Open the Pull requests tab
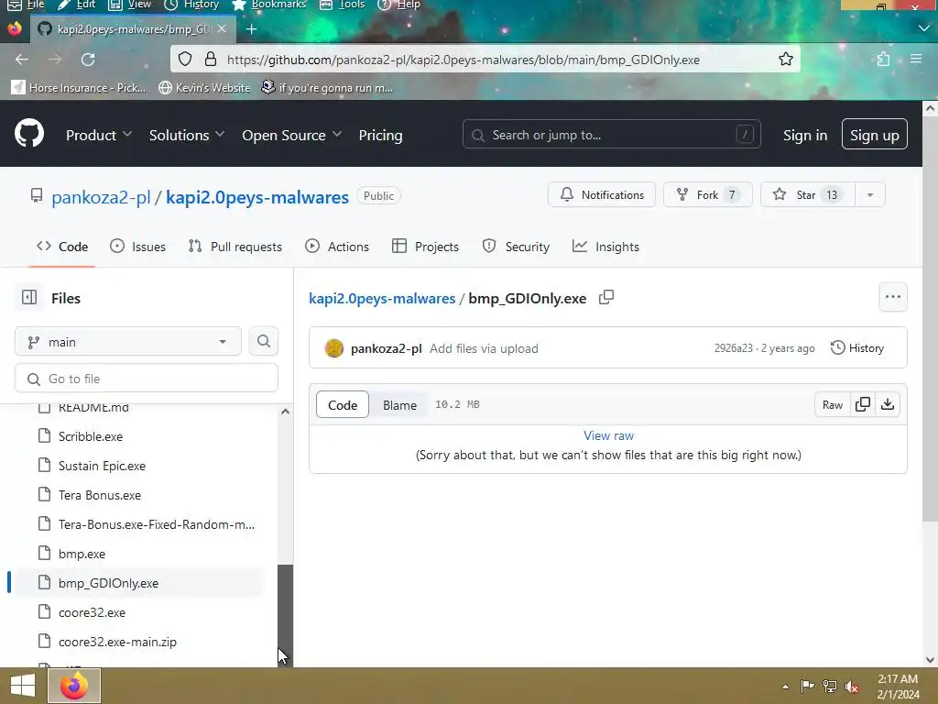938x704 pixels. click(234, 247)
